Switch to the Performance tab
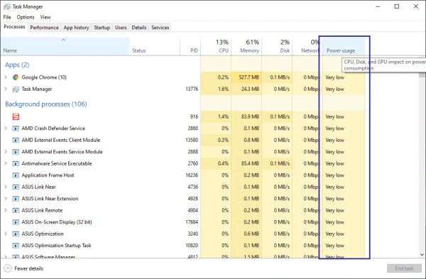This screenshot has width=426, height=279. [x=44, y=28]
